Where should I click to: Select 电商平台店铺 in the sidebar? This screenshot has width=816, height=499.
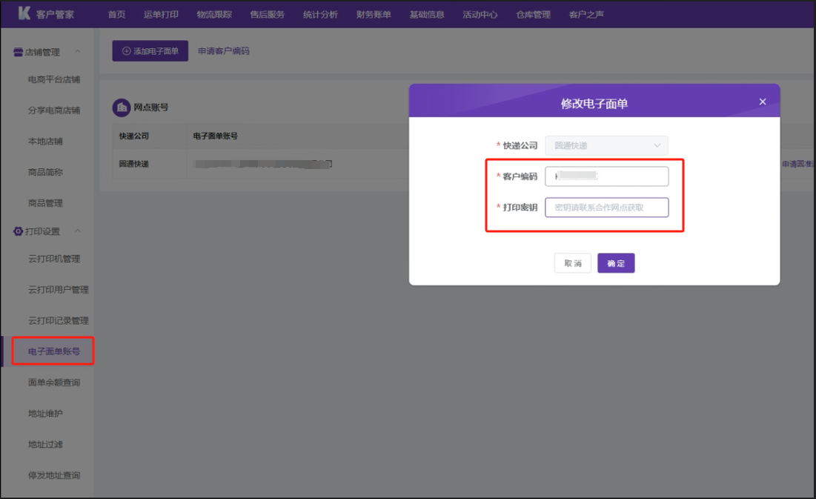click(53, 79)
